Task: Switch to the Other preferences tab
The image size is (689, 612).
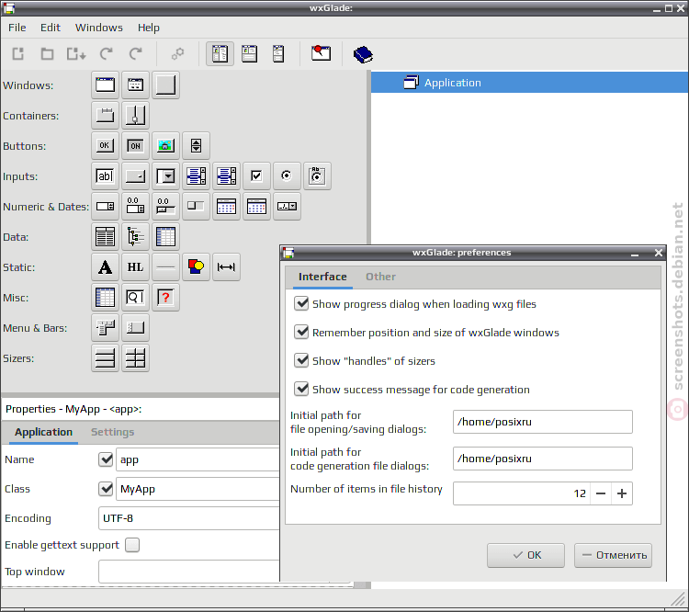Action: coord(380,277)
